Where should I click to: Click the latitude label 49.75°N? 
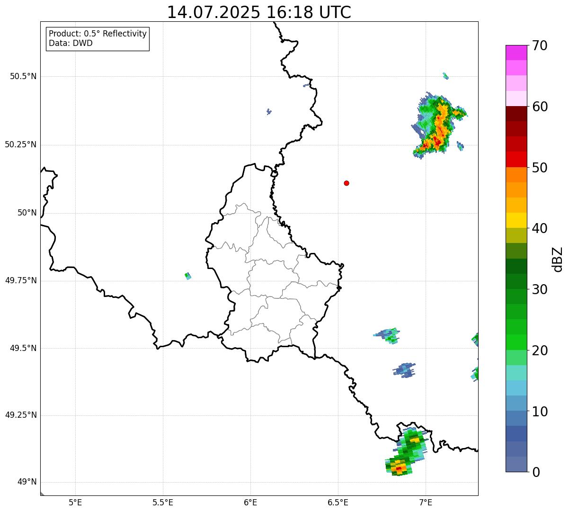pos(20,280)
